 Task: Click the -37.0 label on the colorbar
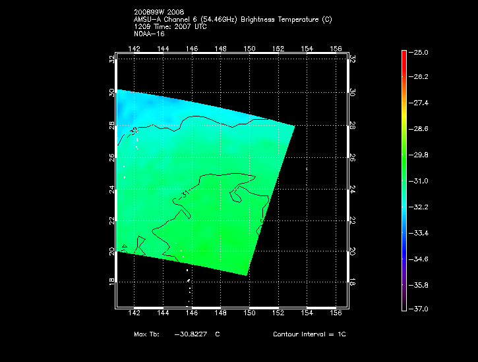point(421,309)
